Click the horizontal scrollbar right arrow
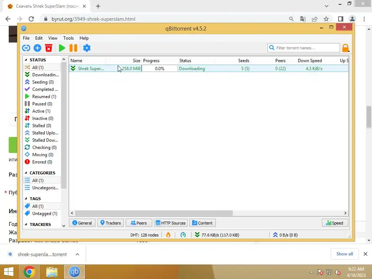This screenshot has height=279, width=372. tap(345, 213)
